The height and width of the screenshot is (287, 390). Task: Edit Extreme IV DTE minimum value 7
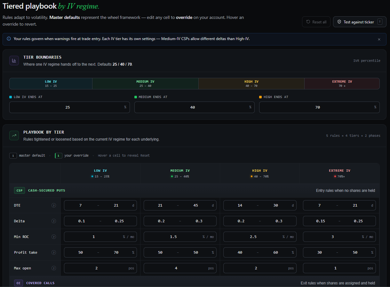[320, 205]
